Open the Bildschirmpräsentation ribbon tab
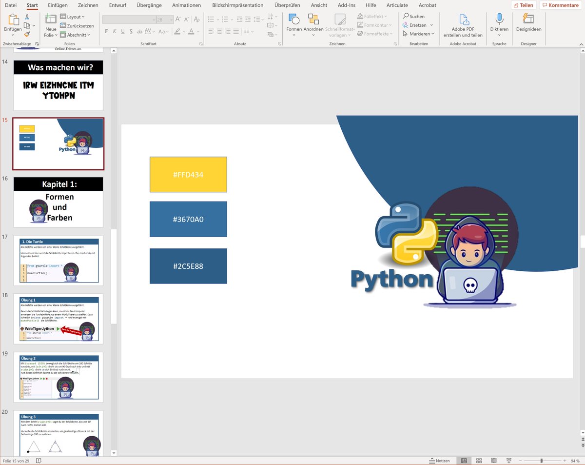Screen dimensions: 585x465 [x=238, y=5]
